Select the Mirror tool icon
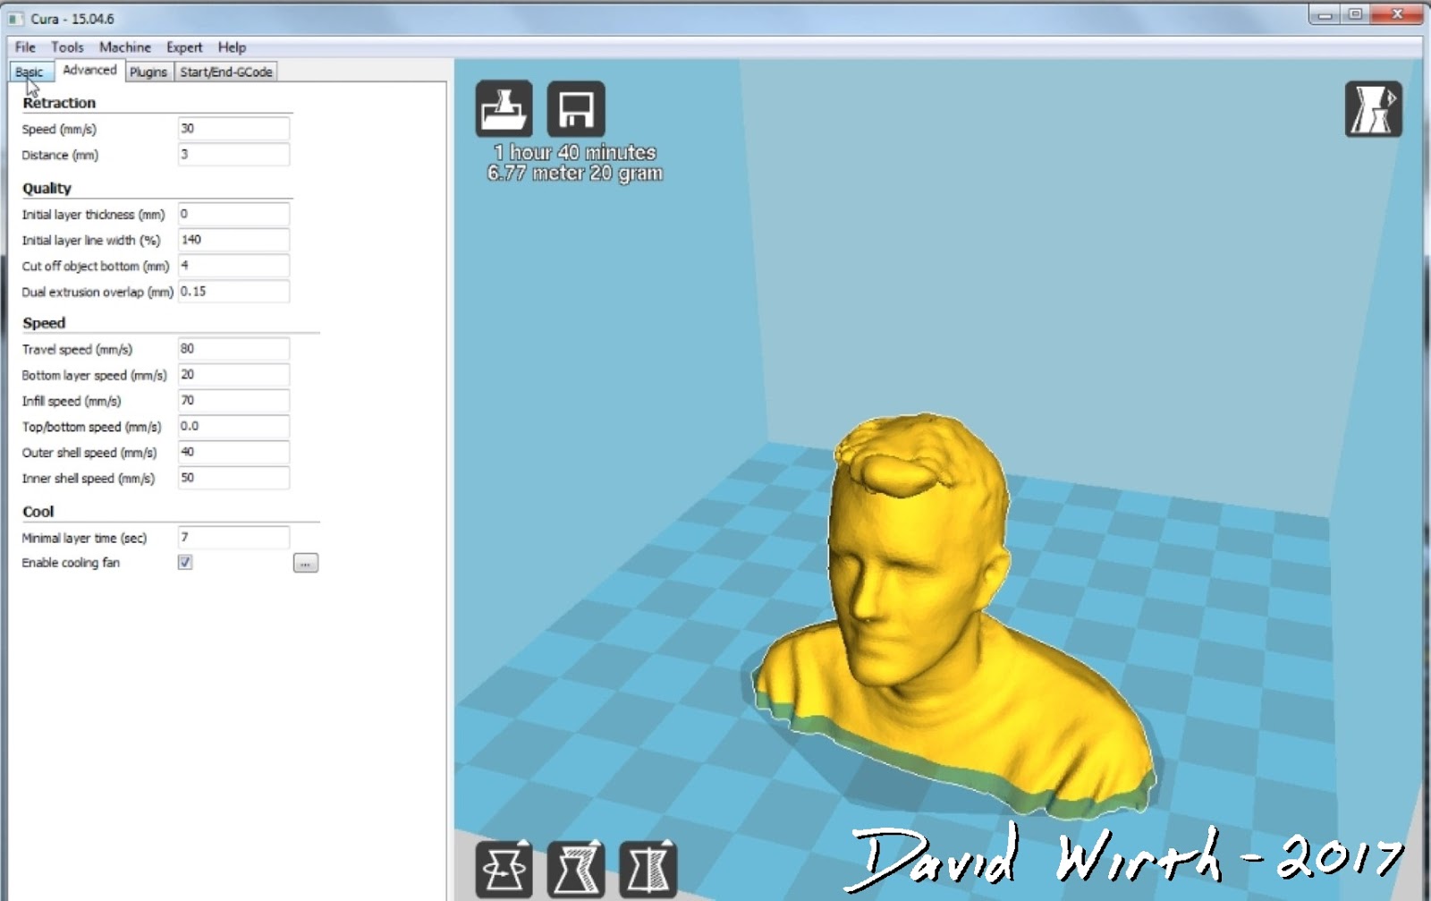The image size is (1431, 901). click(x=648, y=865)
